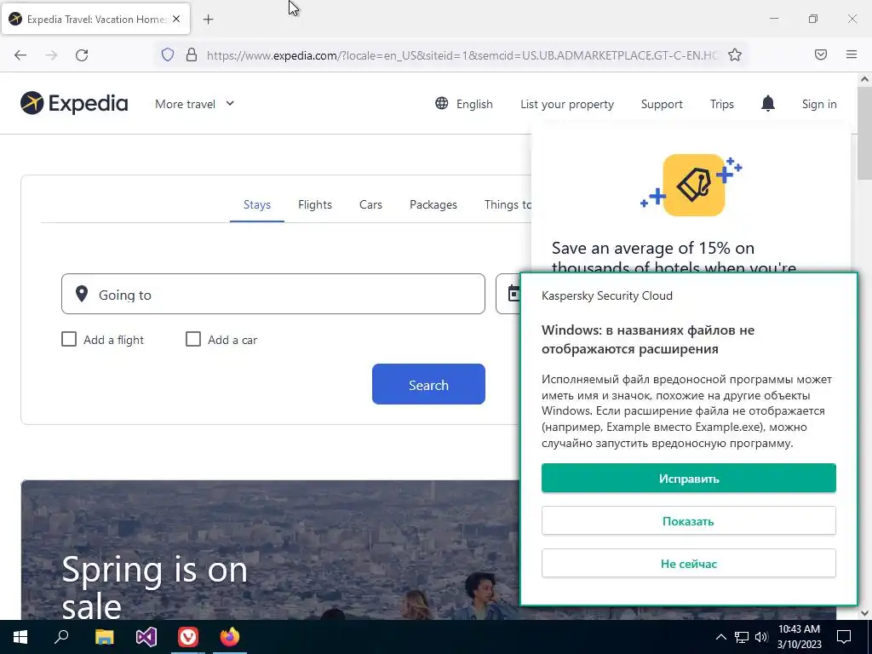
Task: Open the notifications bell icon
Action: pos(768,103)
